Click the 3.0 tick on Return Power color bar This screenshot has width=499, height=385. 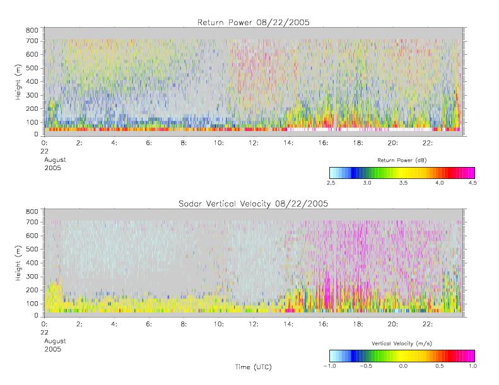367,183
